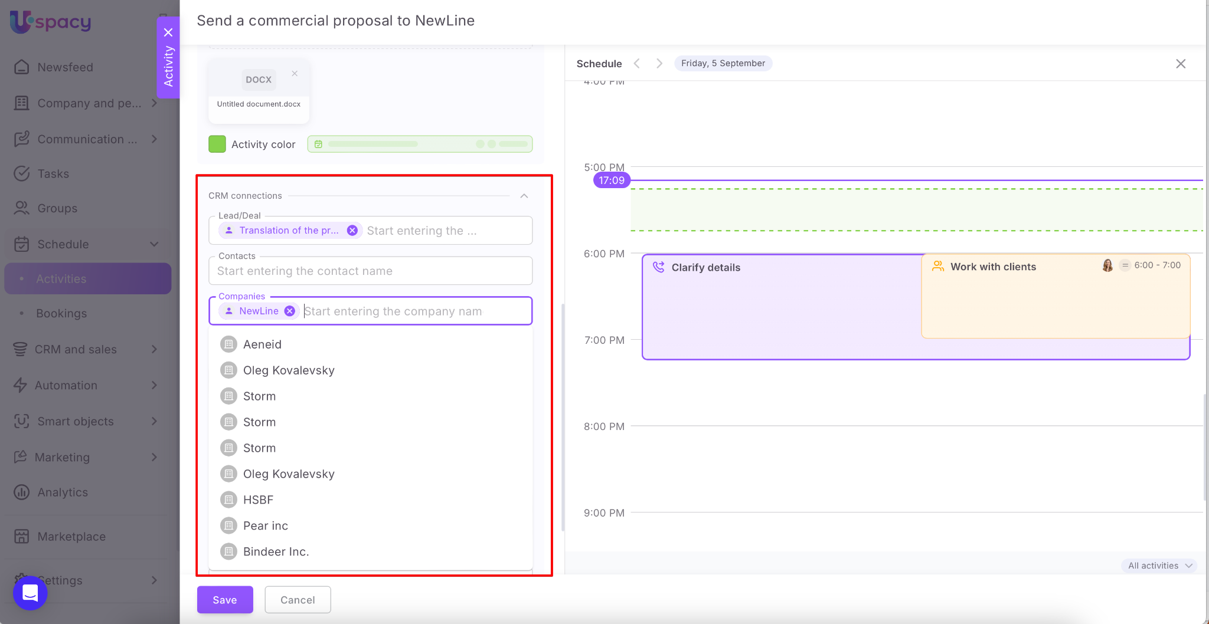Expand the CRM and sales menu
Viewport: 1209px width, 624px height.
153,350
